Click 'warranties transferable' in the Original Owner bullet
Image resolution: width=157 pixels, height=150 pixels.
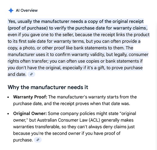tap(37, 127)
